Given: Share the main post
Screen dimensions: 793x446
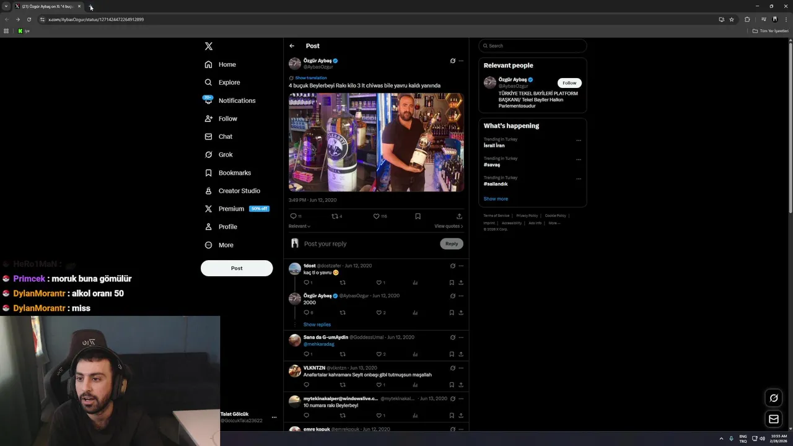Looking at the screenshot, I should [x=459, y=216].
